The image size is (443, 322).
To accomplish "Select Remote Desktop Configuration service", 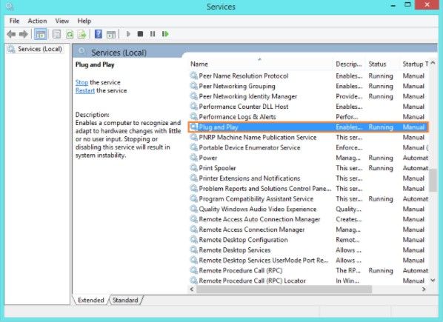I will [x=243, y=240].
